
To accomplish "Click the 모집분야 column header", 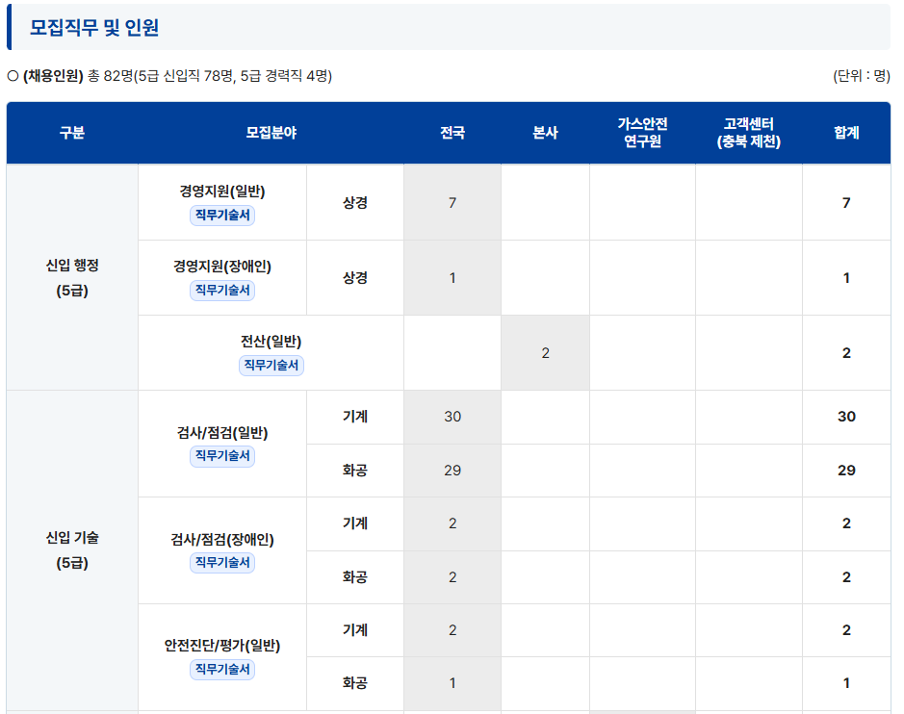I will click(x=271, y=133).
